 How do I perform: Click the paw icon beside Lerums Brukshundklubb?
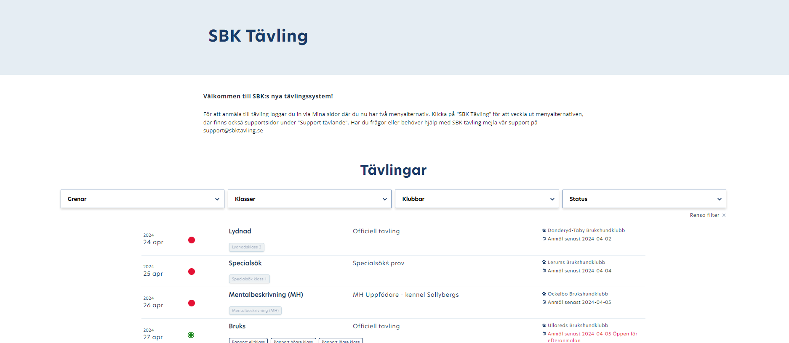(544, 262)
